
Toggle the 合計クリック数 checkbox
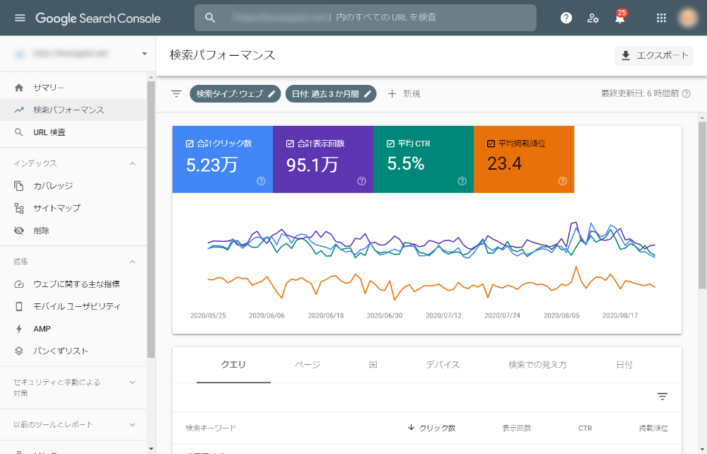(x=189, y=144)
